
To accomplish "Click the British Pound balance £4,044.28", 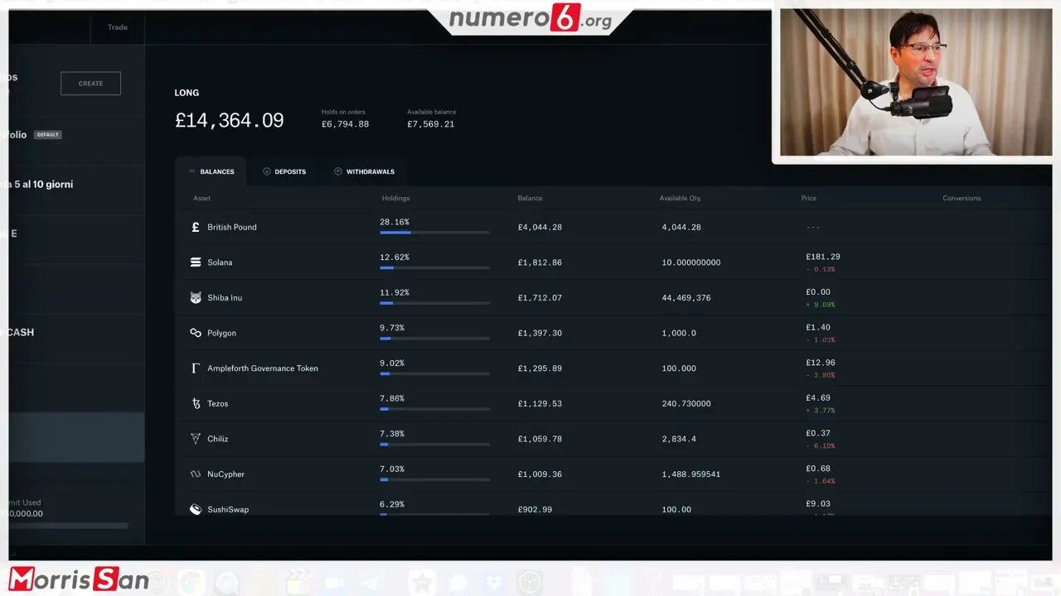I will pos(540,227).
